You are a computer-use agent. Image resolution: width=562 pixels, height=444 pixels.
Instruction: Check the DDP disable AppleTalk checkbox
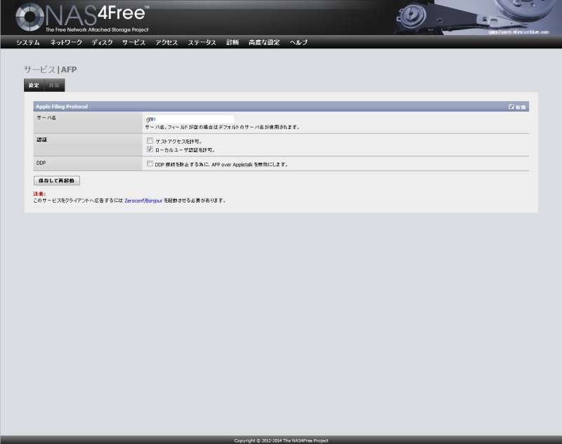click(x=150, y=164)
